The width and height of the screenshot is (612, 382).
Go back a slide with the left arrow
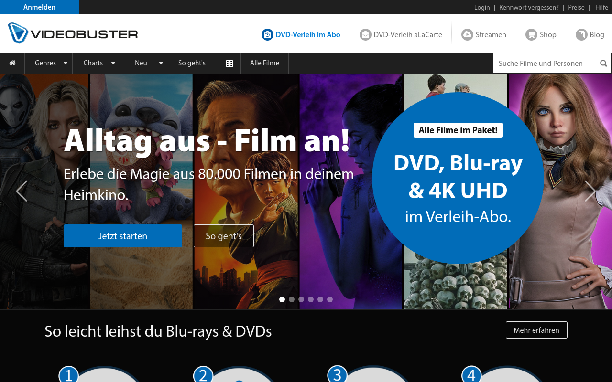(x=22, y=191)
